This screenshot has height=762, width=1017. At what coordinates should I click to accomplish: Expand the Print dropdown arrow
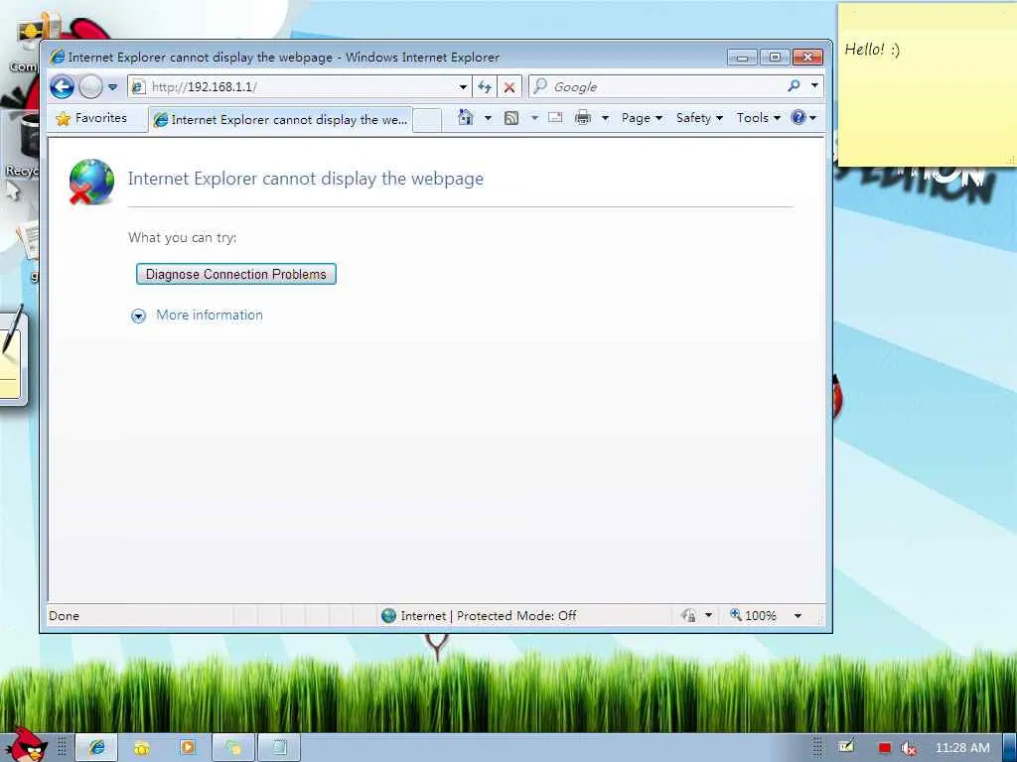pyautogui.click(x=605, y=118)
